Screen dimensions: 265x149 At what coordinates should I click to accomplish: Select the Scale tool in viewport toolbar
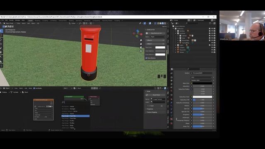[x=1, y=48]
